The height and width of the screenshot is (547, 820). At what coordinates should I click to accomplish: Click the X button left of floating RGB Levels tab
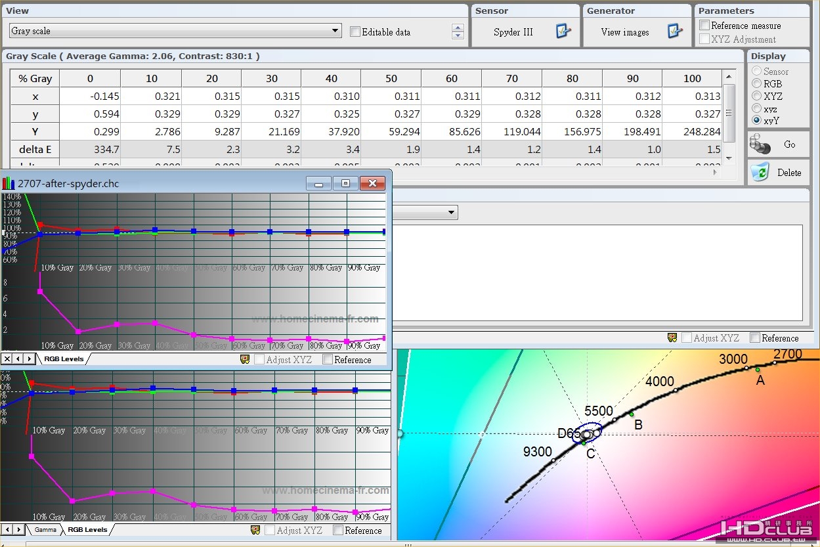point(7,359)
